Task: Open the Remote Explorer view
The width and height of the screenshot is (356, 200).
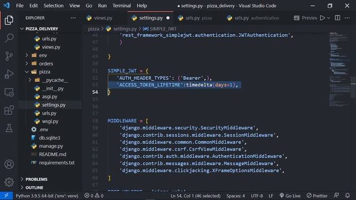Action: point(9,92)
